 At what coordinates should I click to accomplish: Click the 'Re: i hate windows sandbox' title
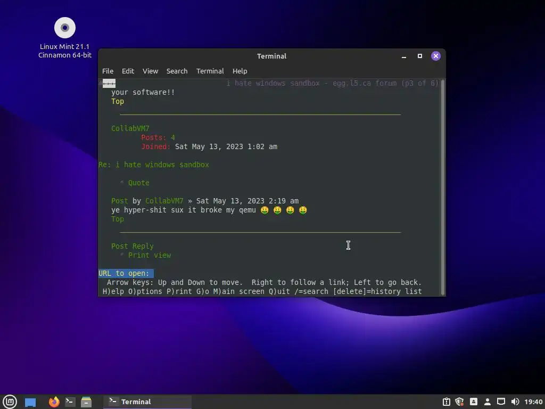pyautogui.click(x=154, y=165)
